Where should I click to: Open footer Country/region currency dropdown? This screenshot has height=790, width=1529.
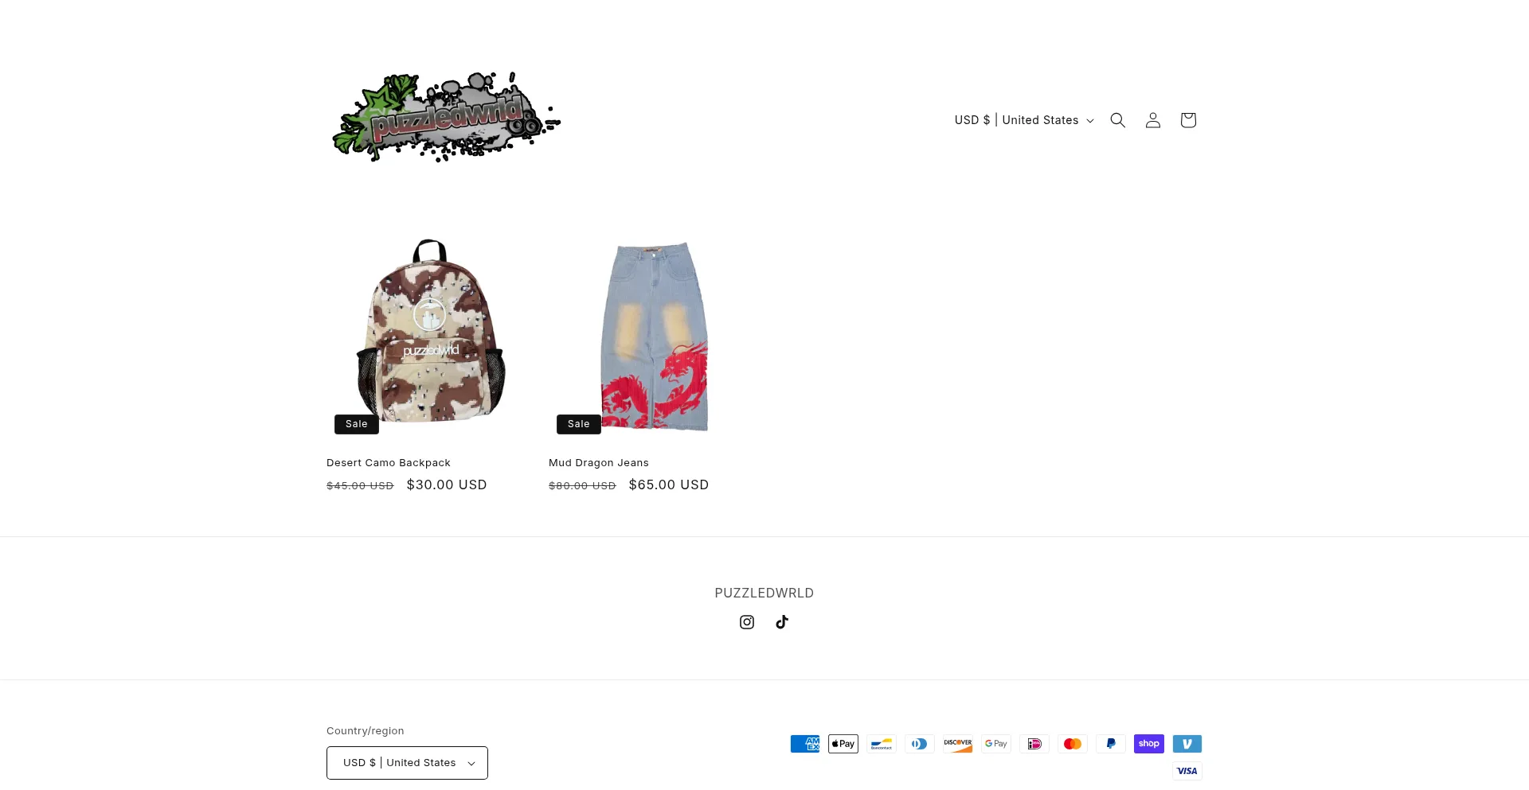click(x=407, y=763)
